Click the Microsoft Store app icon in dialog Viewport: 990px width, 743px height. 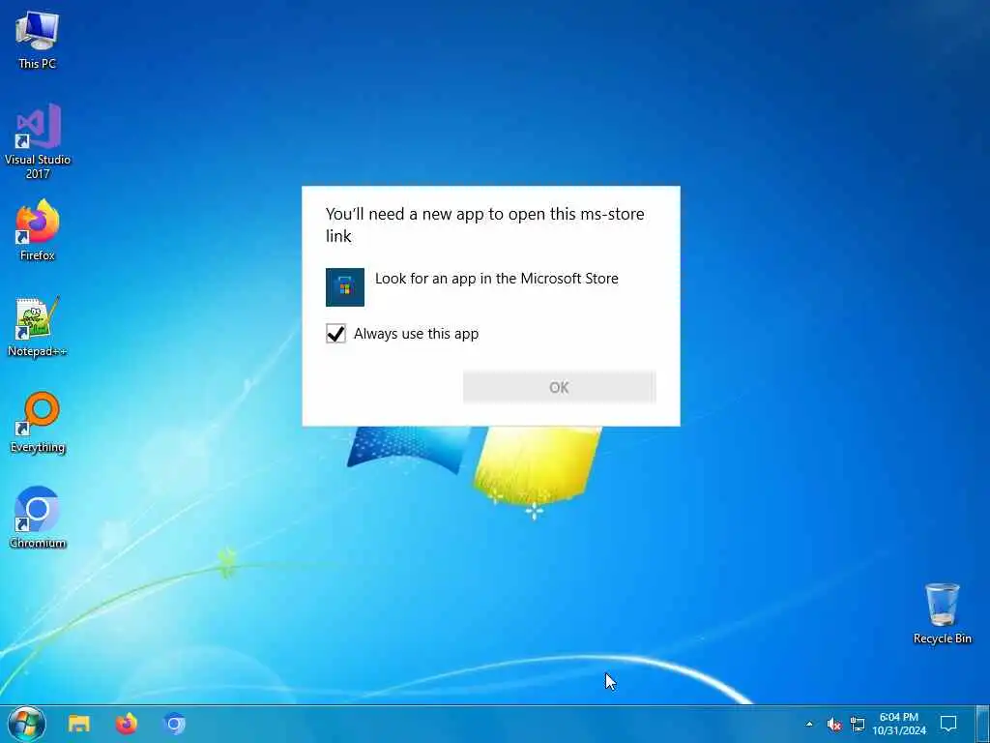click(x=345, y=286)
